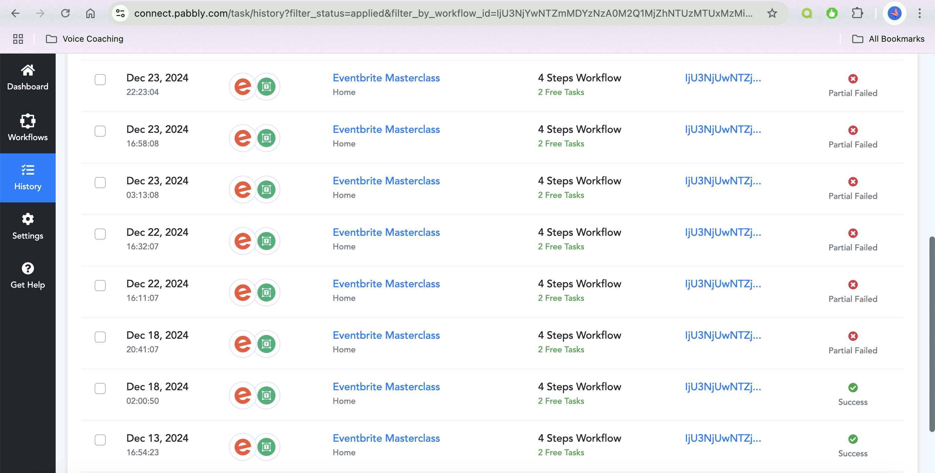Viewport: 935px width, 473px height.
Task: Click the green circle extension icon
Action: 807,14
